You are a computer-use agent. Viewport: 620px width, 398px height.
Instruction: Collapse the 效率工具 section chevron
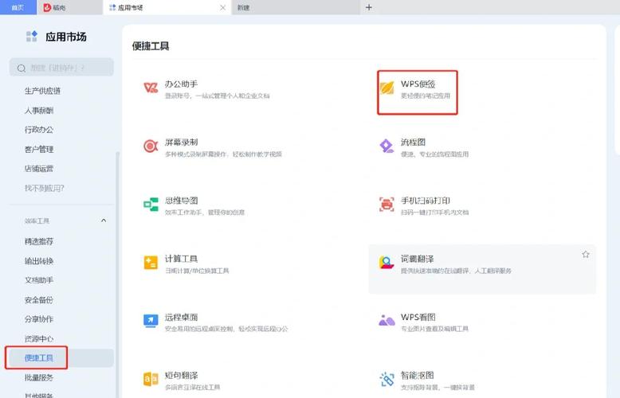click(x=104, y=220)
